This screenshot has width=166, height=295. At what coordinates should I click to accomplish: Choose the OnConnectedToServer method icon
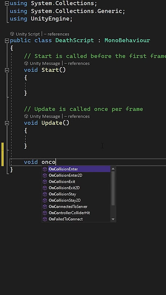pos(45,206)
